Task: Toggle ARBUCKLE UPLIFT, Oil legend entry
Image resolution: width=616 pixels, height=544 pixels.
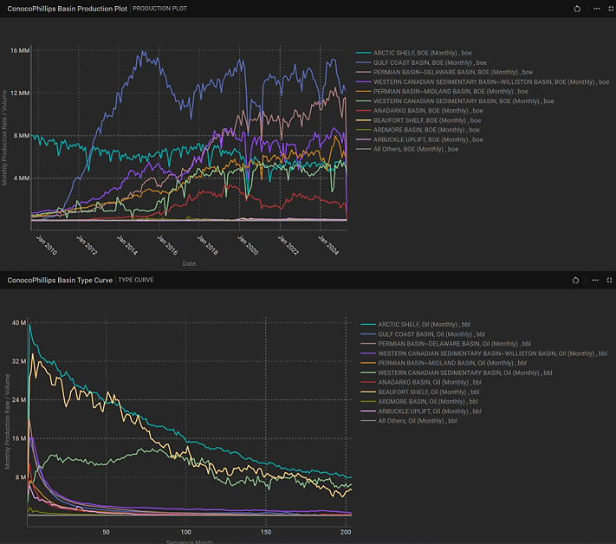Action: point(421,411)
